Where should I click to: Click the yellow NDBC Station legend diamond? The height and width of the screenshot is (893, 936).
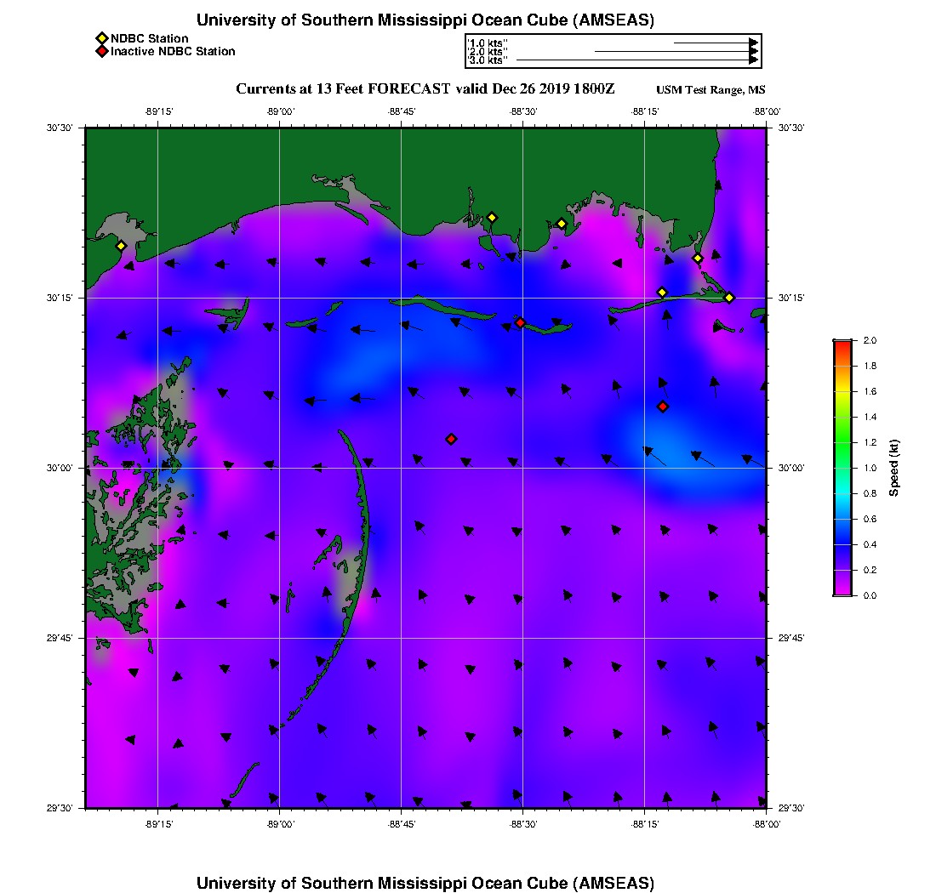[x=102, y=38]
